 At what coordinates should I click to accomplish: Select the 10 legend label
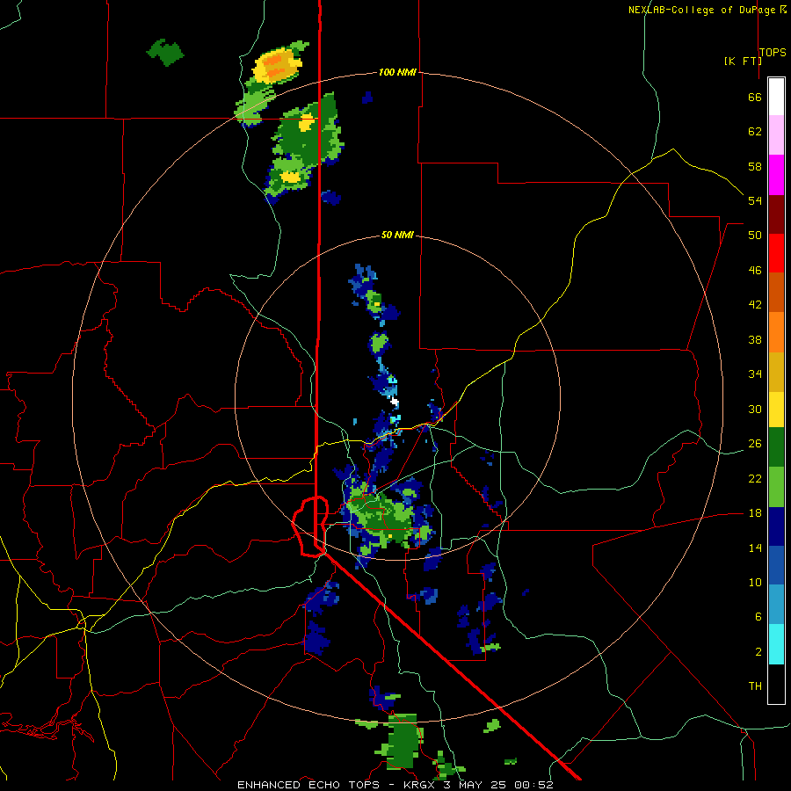click(x=755, y=582)
